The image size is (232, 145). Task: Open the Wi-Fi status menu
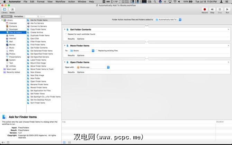pyautogui.click(x=175, y=2)
